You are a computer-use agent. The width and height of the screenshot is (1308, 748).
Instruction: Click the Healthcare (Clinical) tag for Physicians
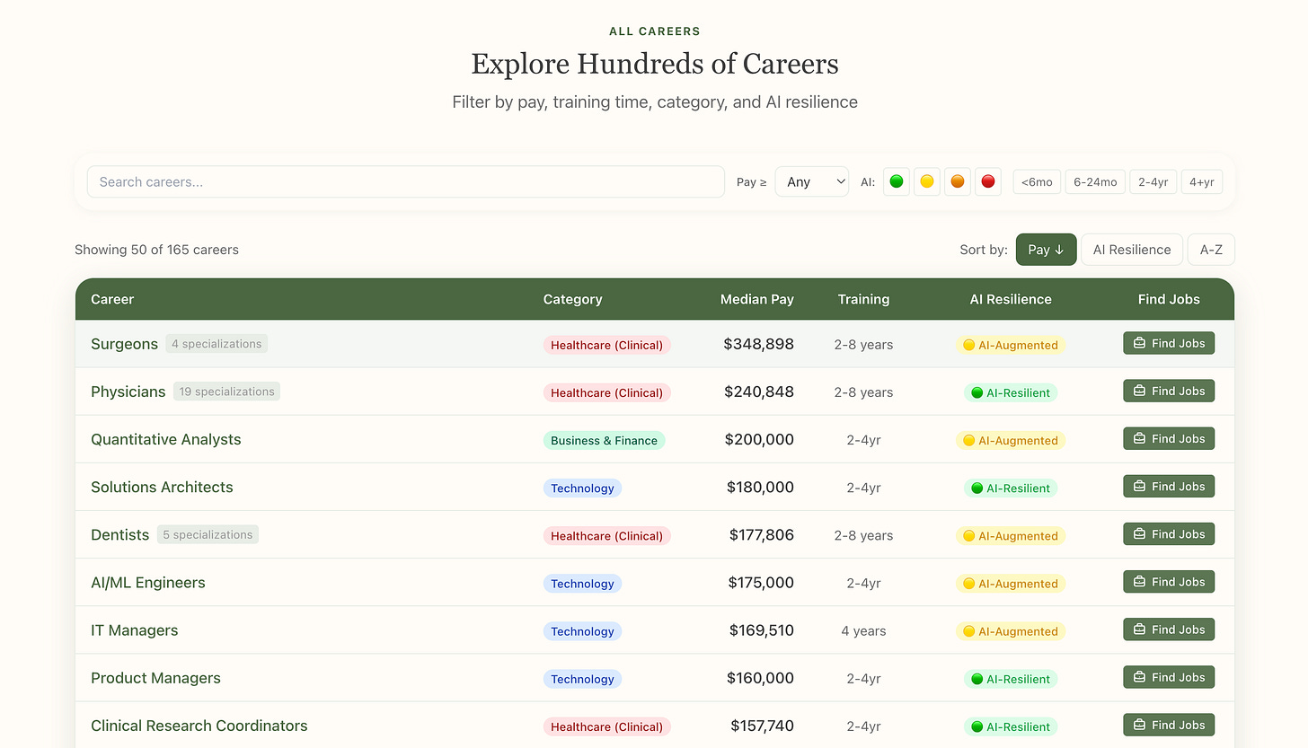(x=606, y=392)
